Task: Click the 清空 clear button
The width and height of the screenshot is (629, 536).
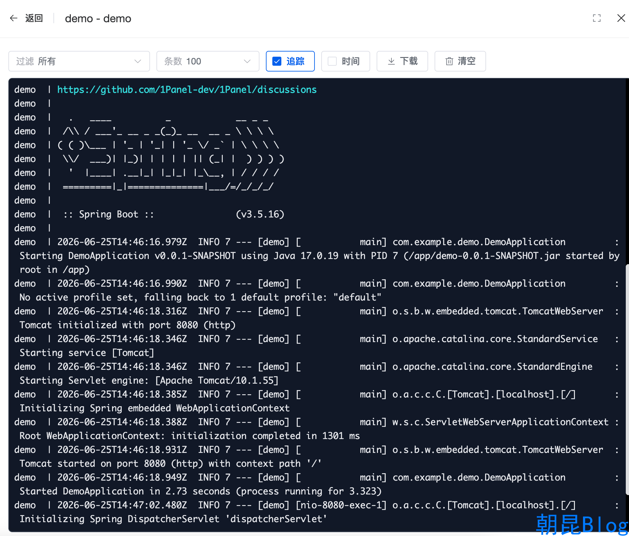Action: (460, 61)
